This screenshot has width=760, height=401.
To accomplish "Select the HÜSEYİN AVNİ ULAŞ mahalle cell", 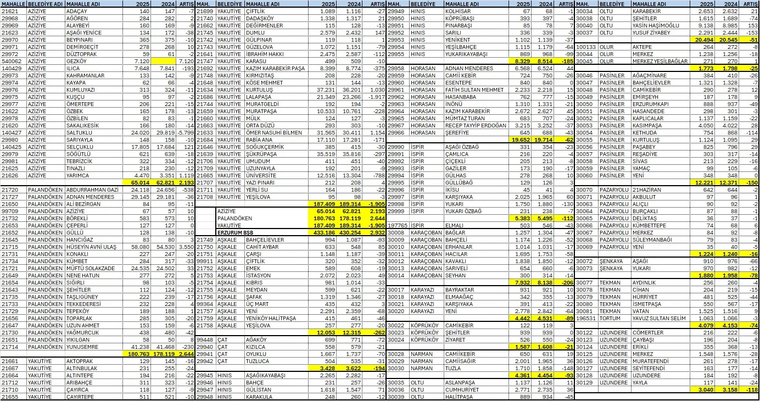I will point(92,247).
